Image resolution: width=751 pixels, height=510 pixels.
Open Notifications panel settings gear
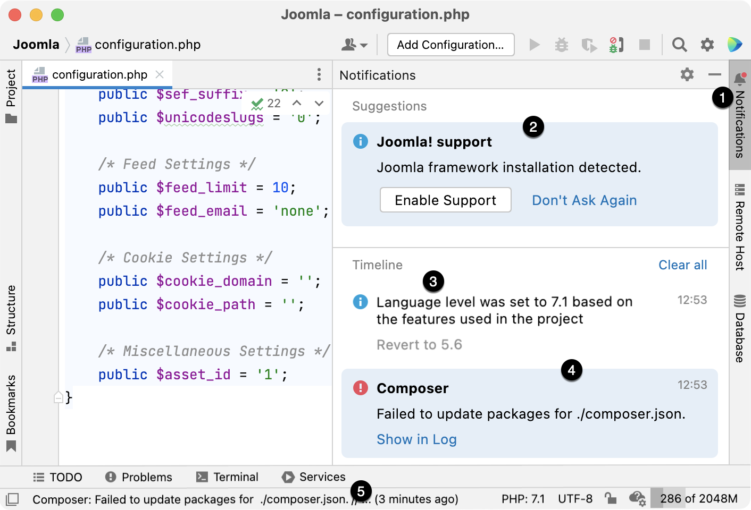(x=687, y=75)
